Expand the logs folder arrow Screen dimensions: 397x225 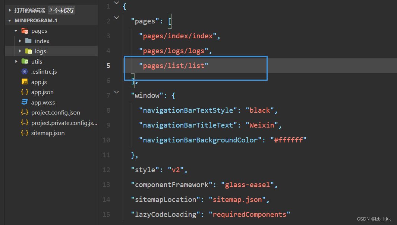pos(20,51)
